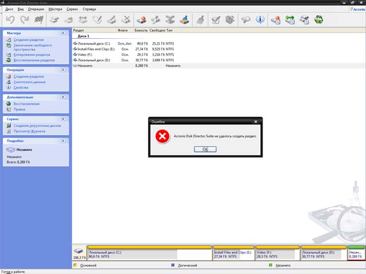Click the checkered flag commit icon
Screen dimensions: 366x274
[39, 20]
